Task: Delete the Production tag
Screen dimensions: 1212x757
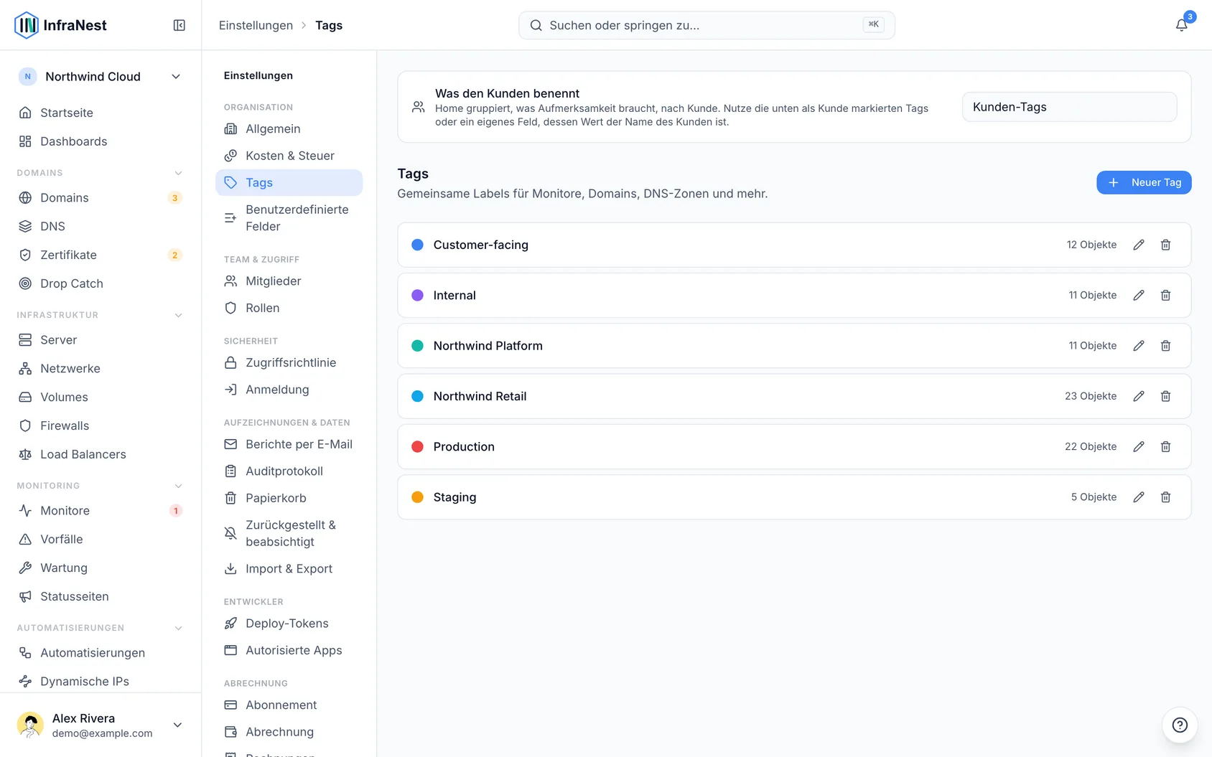Action: click(1166, 446)
